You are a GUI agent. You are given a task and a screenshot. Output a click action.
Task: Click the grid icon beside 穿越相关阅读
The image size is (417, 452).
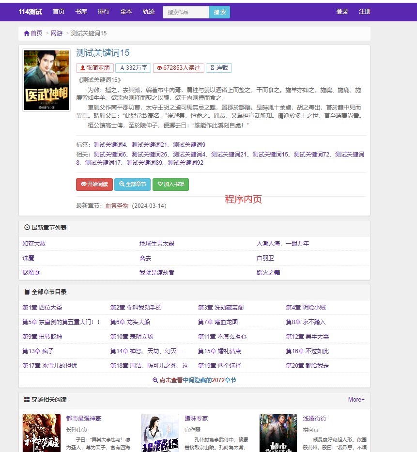[x=27, y=400]
